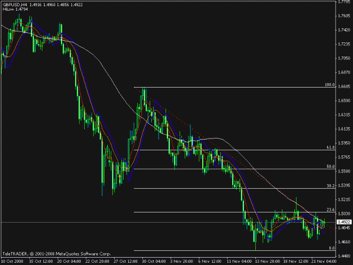Screen dimensions: 353x265
Task: Select the 100.0 Fibonacci horizontal line
Action: pos(234,88)
